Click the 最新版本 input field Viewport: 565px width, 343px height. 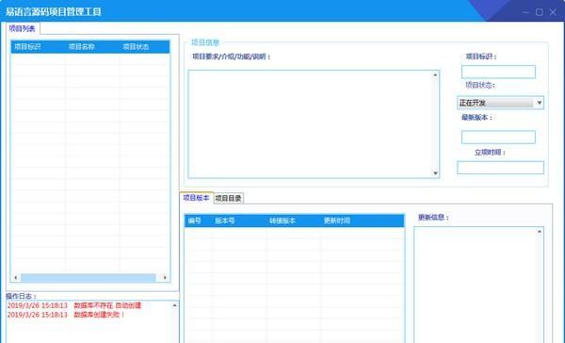[x=498, y=137]
